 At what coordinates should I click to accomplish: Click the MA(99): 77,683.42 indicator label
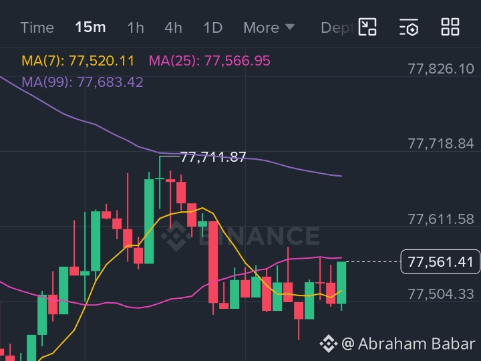tap(83, 82)
